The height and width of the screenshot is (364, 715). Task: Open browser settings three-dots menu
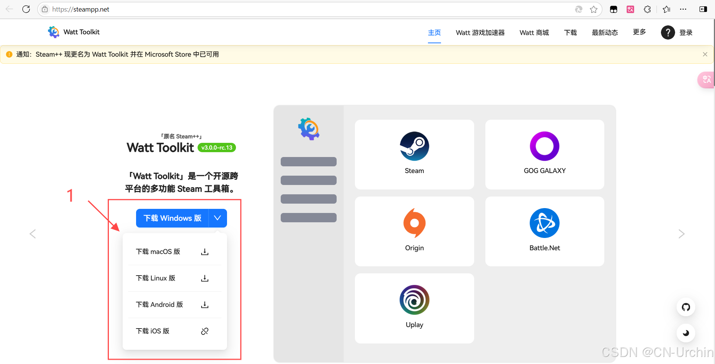683,9
